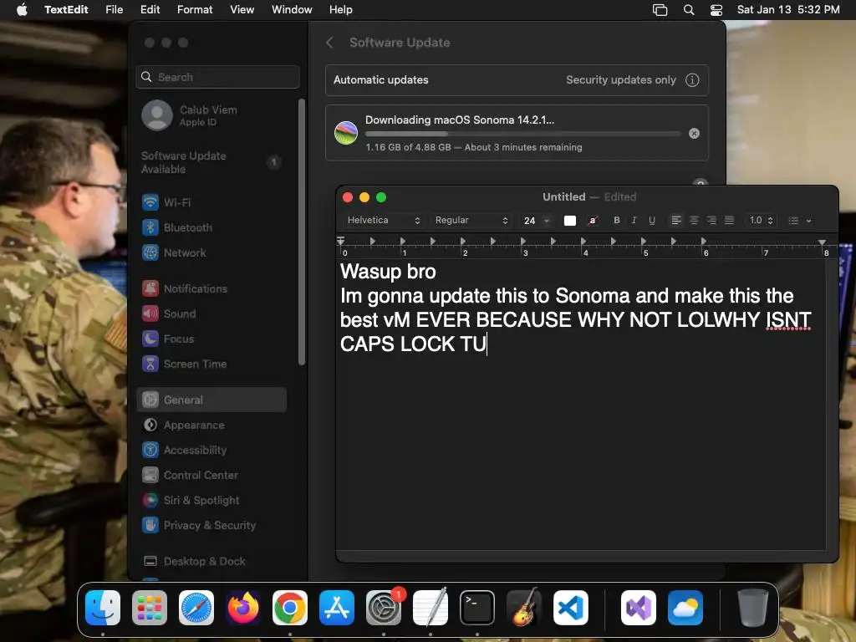
Task: Open the Help menu
Action: 341,9
